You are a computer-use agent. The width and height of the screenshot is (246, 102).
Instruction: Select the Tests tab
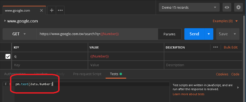click(x=116, y=74)
